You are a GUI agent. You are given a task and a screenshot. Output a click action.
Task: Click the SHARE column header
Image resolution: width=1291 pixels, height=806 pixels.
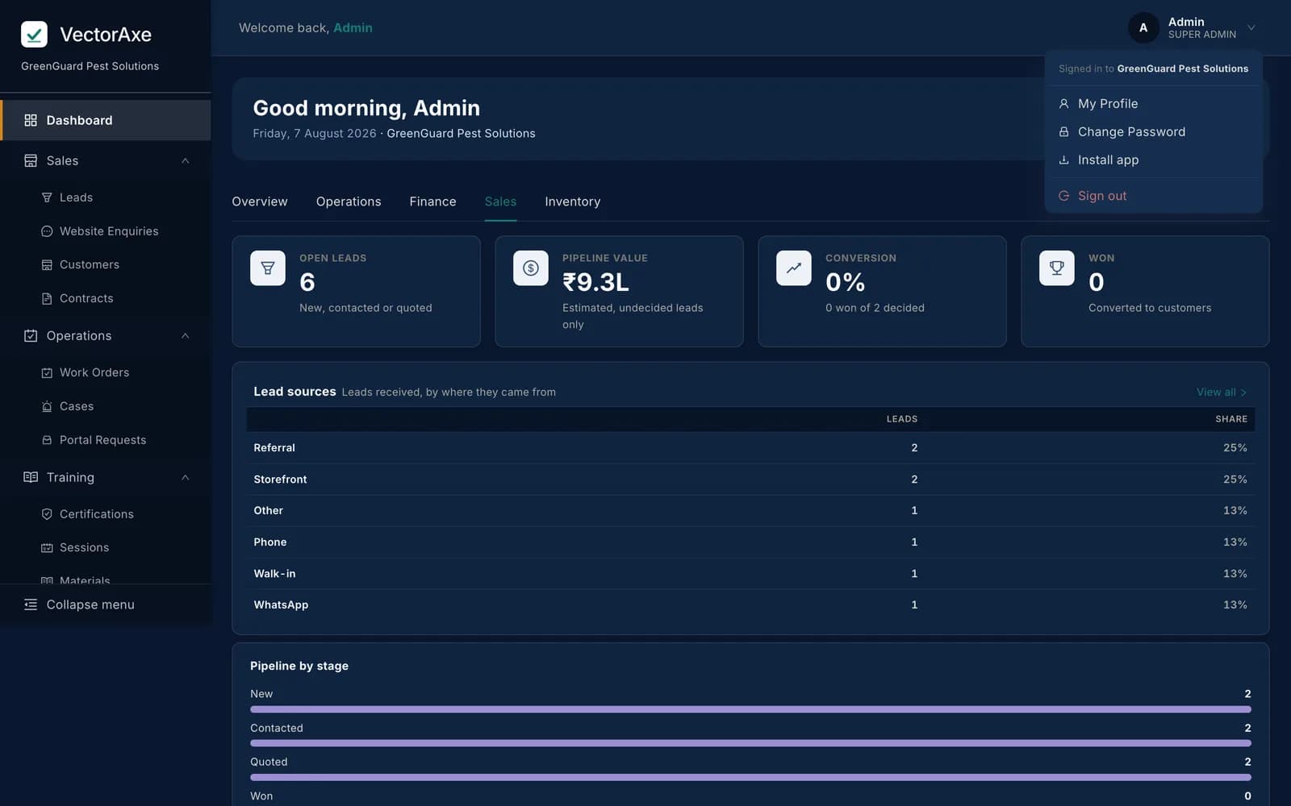(x=1231, y=419)
